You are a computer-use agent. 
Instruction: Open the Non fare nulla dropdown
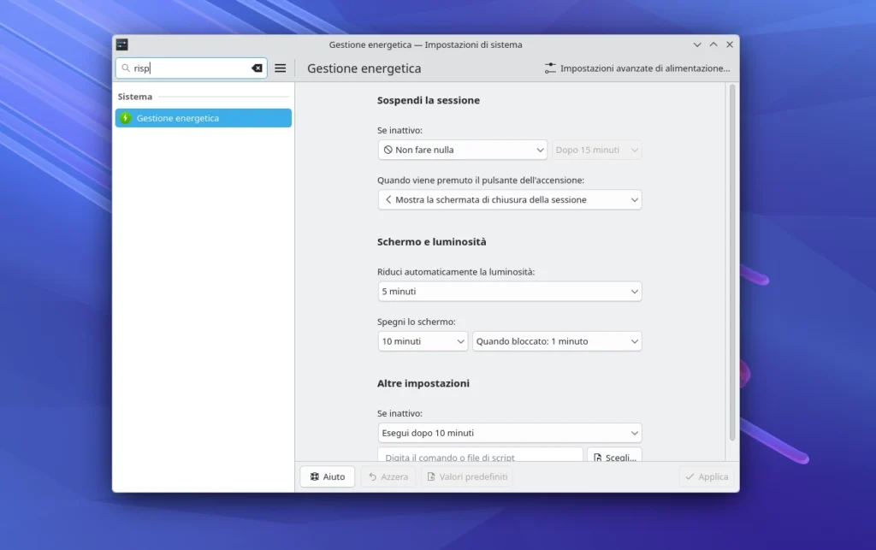tap(462, 149)
